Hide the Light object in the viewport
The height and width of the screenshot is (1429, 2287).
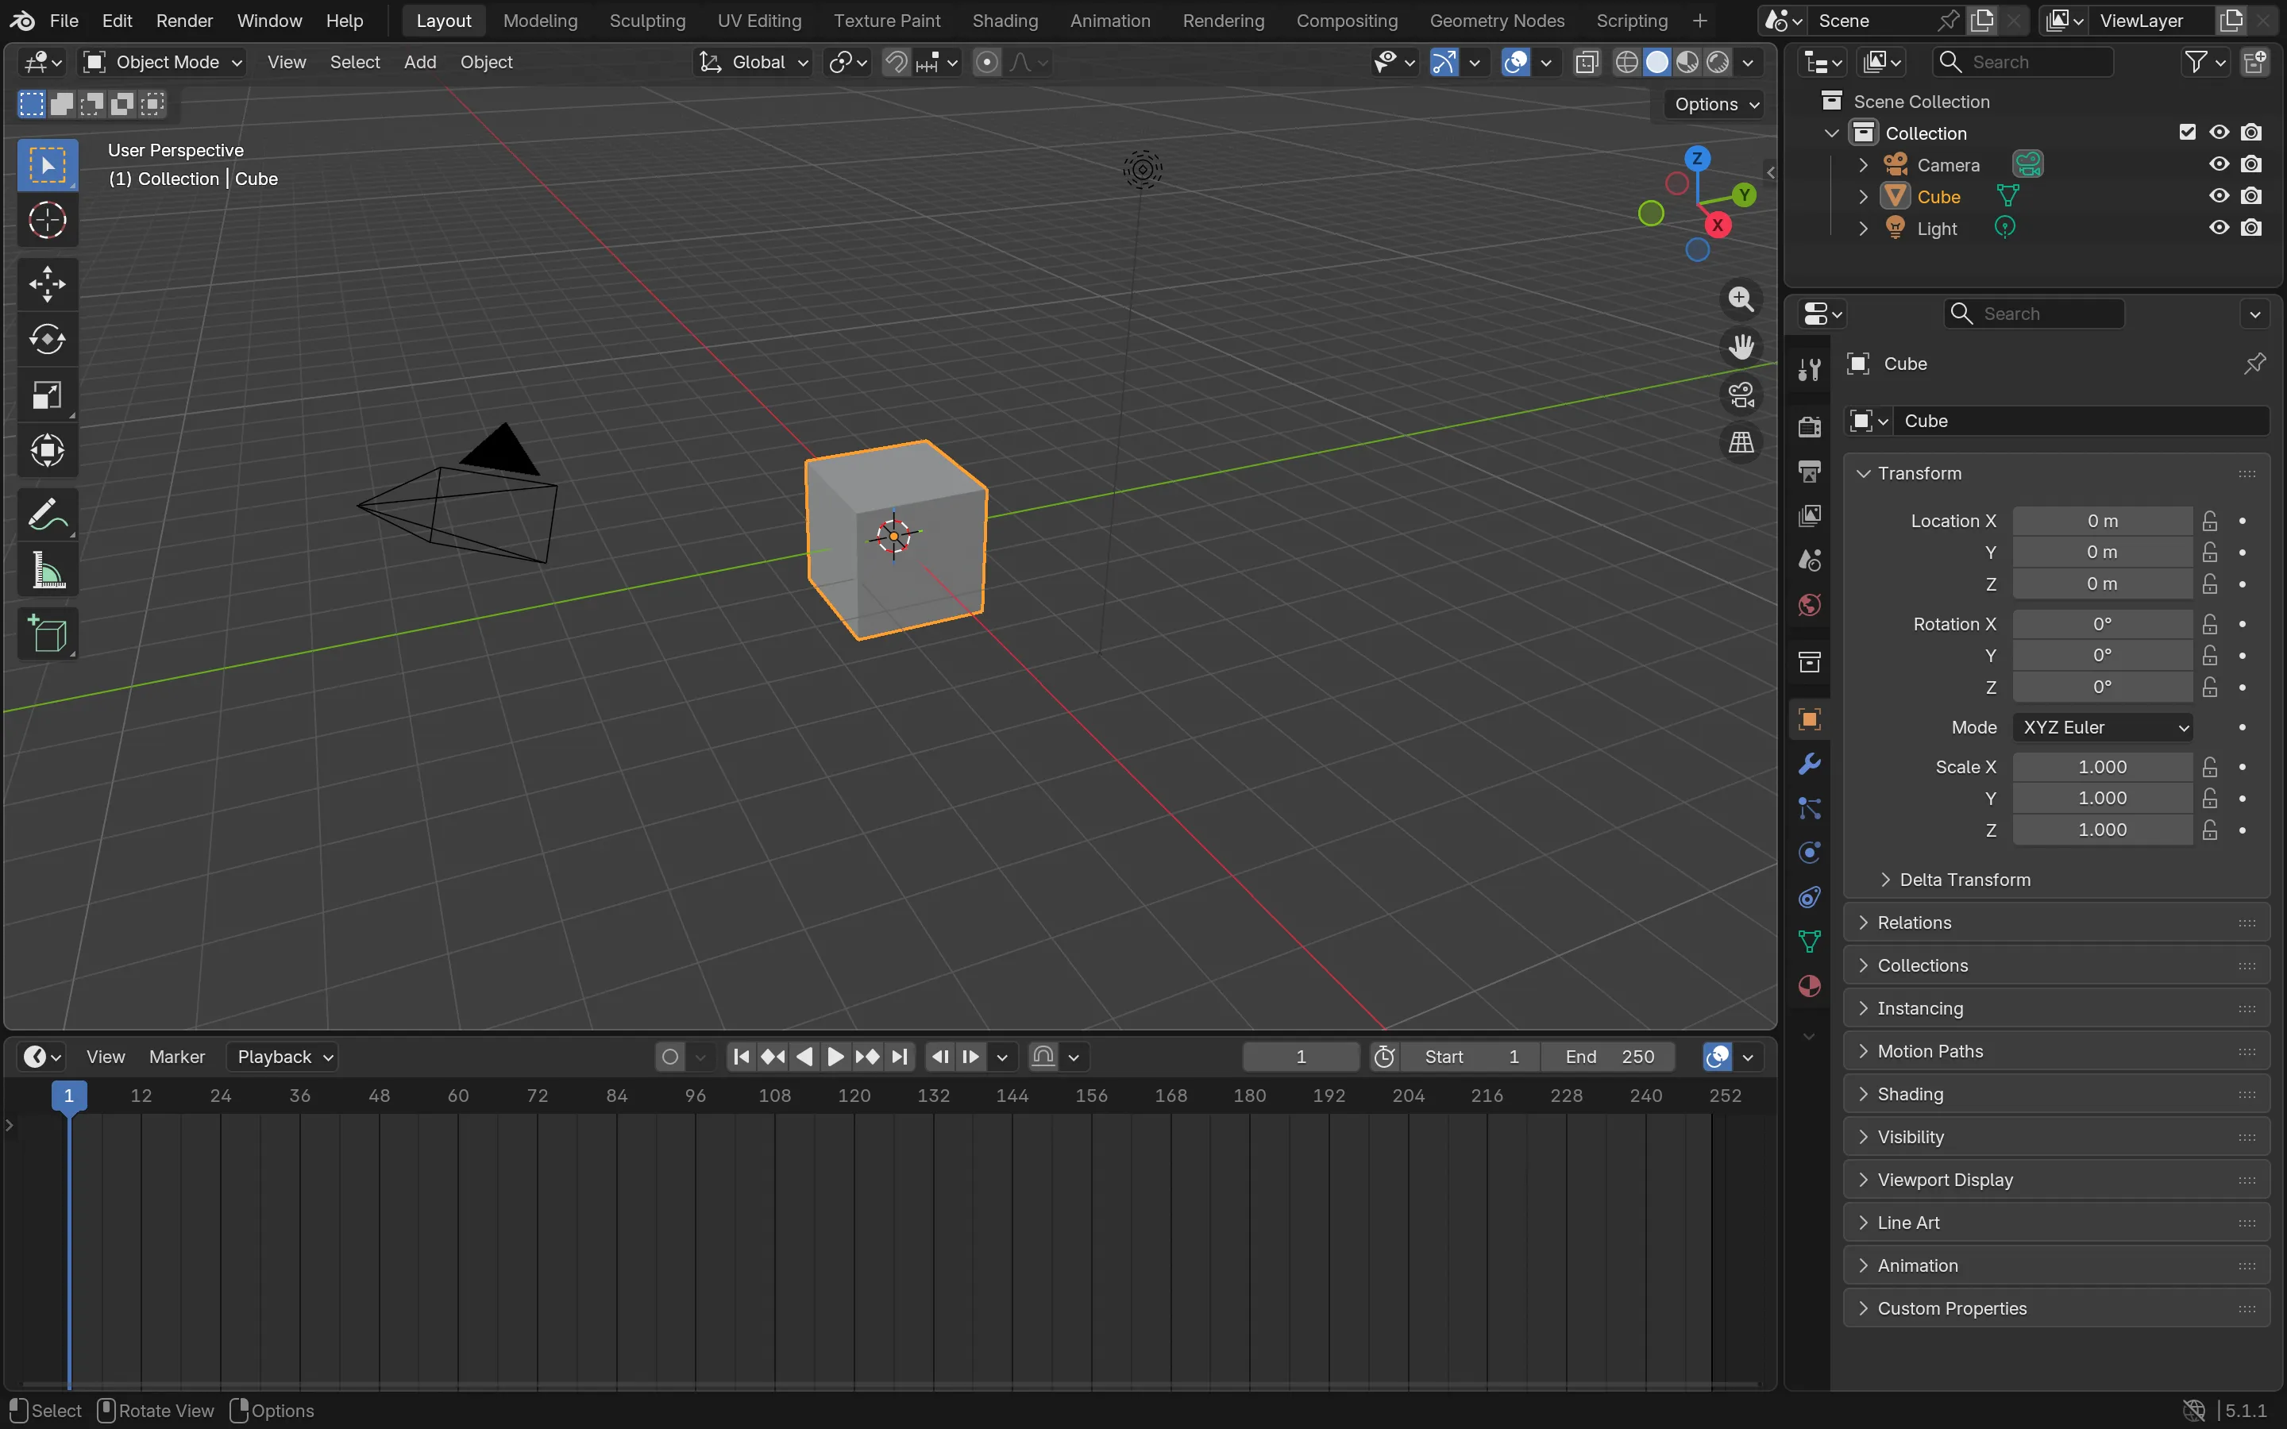click(2216, 228)
